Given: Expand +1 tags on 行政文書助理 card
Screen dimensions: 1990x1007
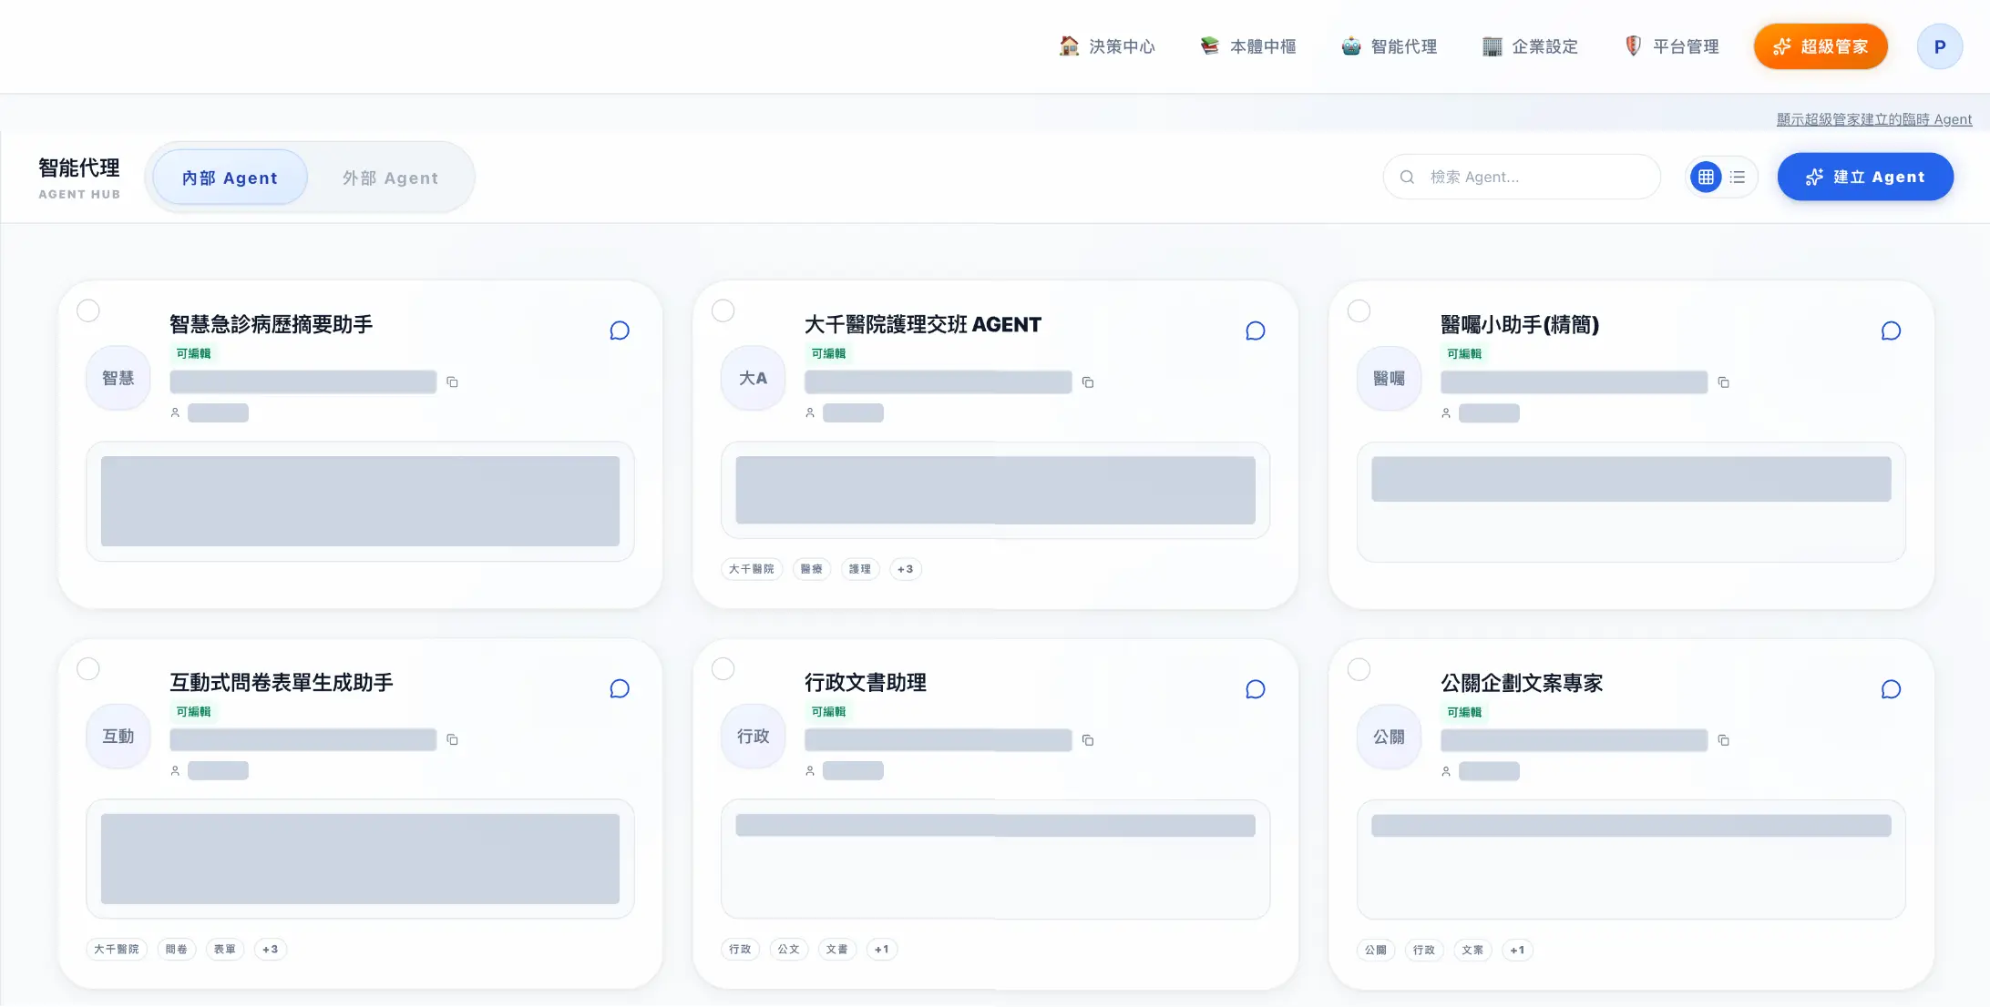Looking at the screenshot, I should (x=881, y=949).
